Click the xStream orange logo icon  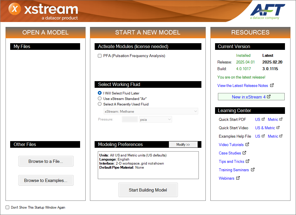coord(15,9)
